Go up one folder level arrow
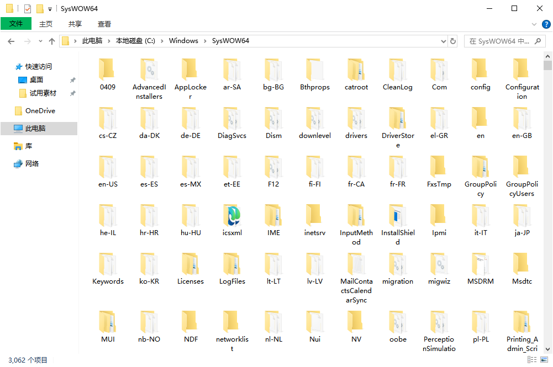553x367 pixels. coord(52,41)
